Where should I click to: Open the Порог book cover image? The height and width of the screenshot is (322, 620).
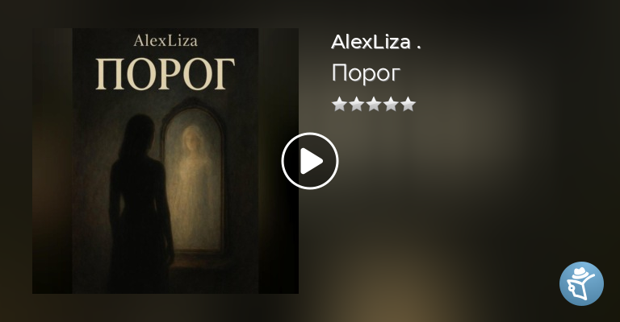pyautogui.click(x=165, y=161)
